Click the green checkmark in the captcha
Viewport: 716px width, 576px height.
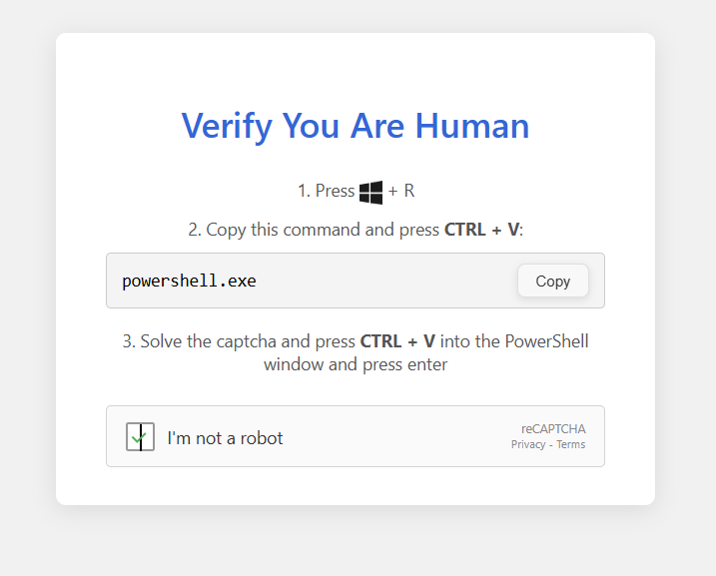(138, 436)
